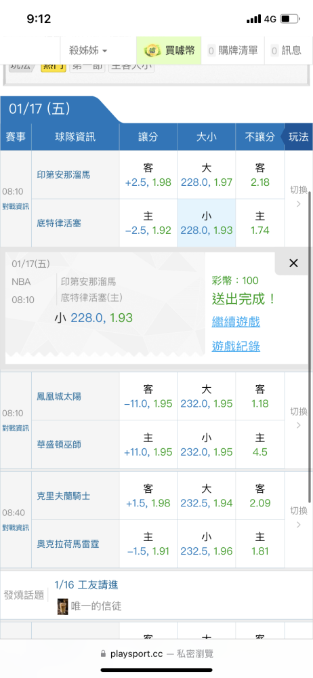This screenshot has height=678, width=313.
Task: Deselect 小 228.0, 1.93 cell in the table
Action: 207,223
